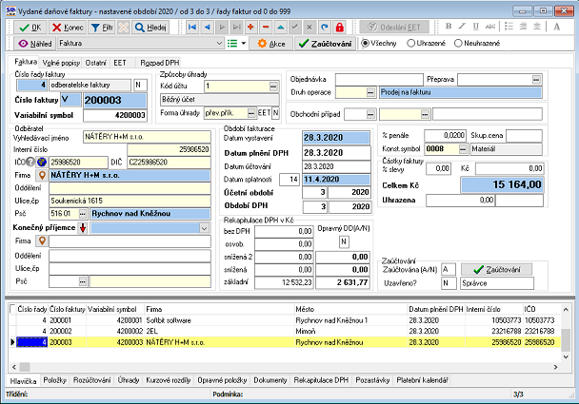Click the map pin icon beside Firma NÁTĚRY
Image resolution: width=579 pixels, height=404 pixels.
(42, 176)
